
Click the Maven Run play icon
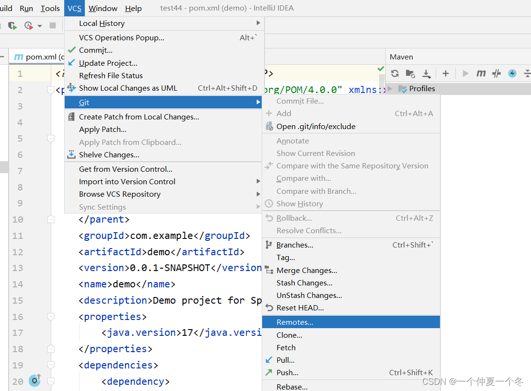coord(465,73)
